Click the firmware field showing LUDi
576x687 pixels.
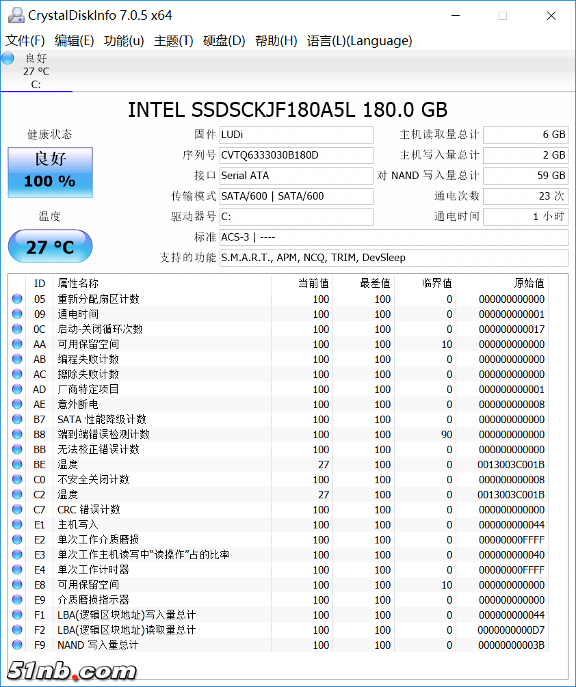pyautogui.click(x=296, y=135)
